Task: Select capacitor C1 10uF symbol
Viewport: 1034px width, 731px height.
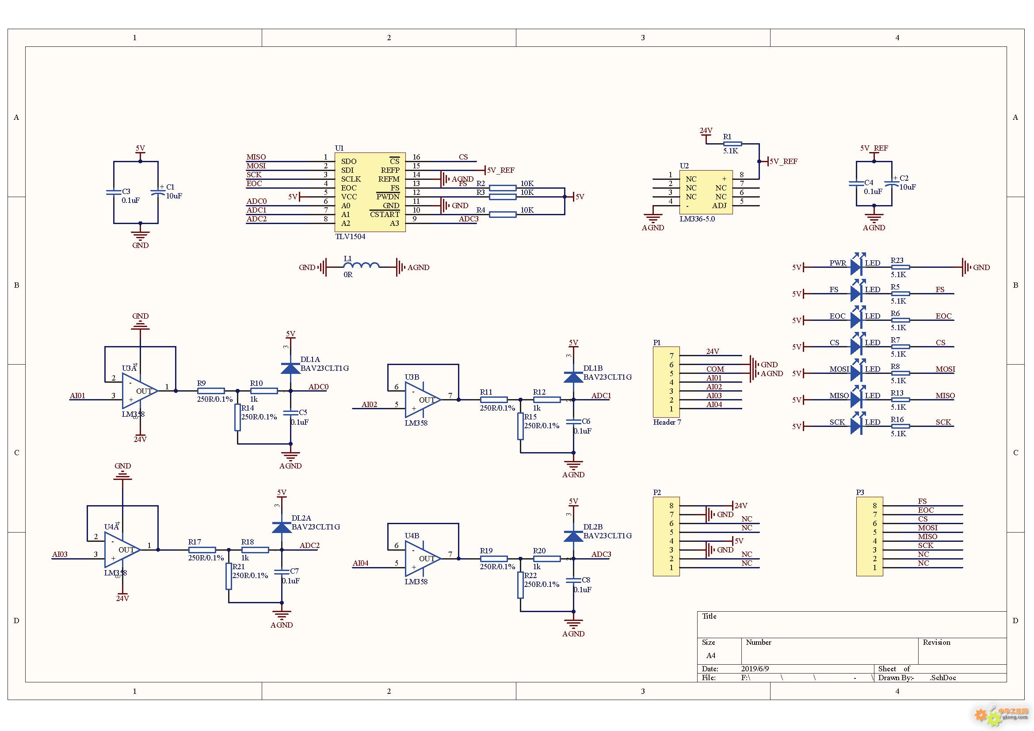Action: click(158, 192)
